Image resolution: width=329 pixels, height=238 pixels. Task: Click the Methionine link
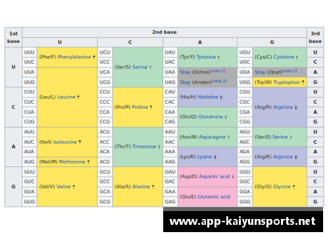click(x=72, y=162)
